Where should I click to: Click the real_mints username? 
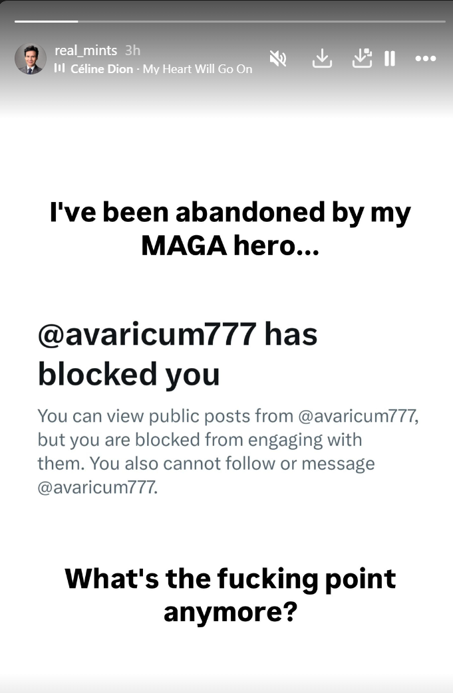coord(86,50)
